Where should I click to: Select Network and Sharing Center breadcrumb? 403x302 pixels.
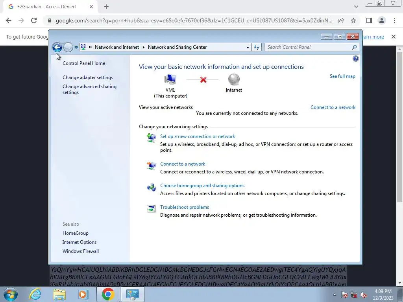[177, 47]
